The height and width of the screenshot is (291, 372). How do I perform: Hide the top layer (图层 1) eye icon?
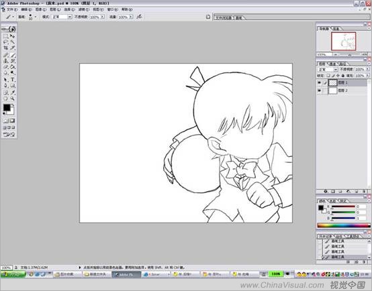click(x=320, y=82)
